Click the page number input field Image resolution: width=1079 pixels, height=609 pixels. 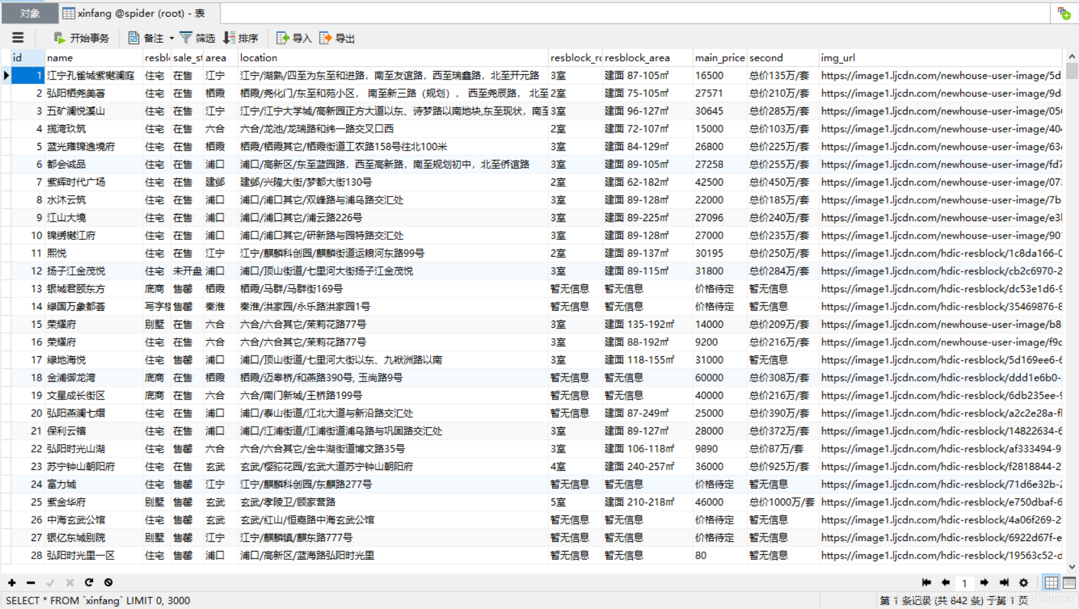(965, 582)
